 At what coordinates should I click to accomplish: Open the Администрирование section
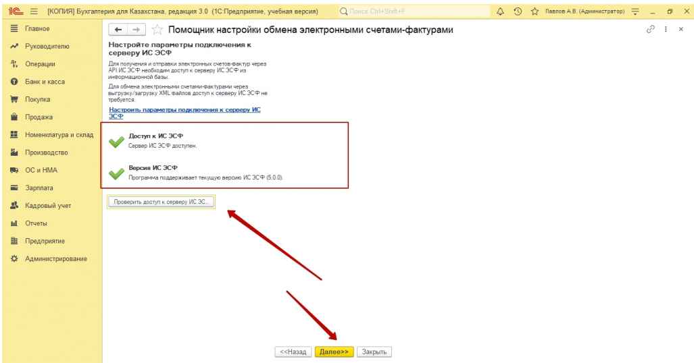[56, 258]
